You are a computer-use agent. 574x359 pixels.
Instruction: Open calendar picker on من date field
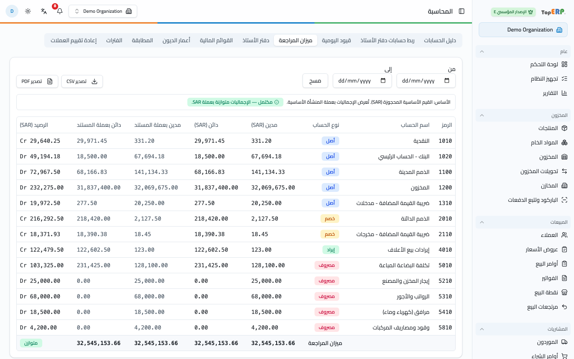(447, 81)
